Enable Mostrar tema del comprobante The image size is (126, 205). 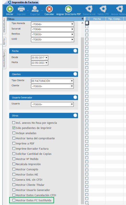(x=14, y=138)
